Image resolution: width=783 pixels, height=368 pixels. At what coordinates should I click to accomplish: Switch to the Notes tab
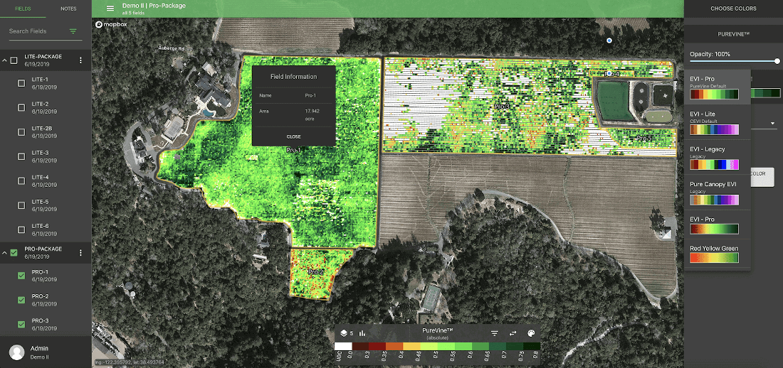(x=68, y=9)
